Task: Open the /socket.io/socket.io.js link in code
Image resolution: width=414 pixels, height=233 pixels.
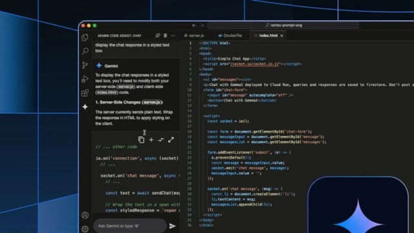Action: coord(254,64)
